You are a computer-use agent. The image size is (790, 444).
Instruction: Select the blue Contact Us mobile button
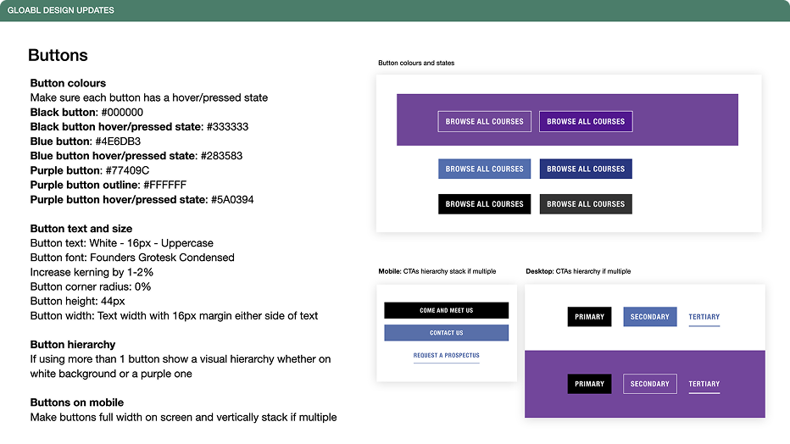[x=447, y=333]
